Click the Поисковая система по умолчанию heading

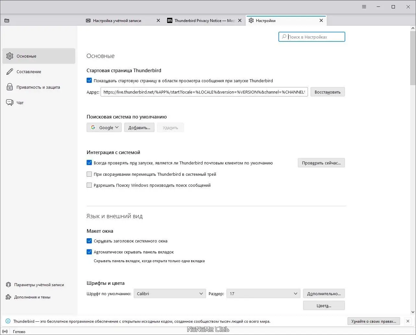tap(127, 117)
